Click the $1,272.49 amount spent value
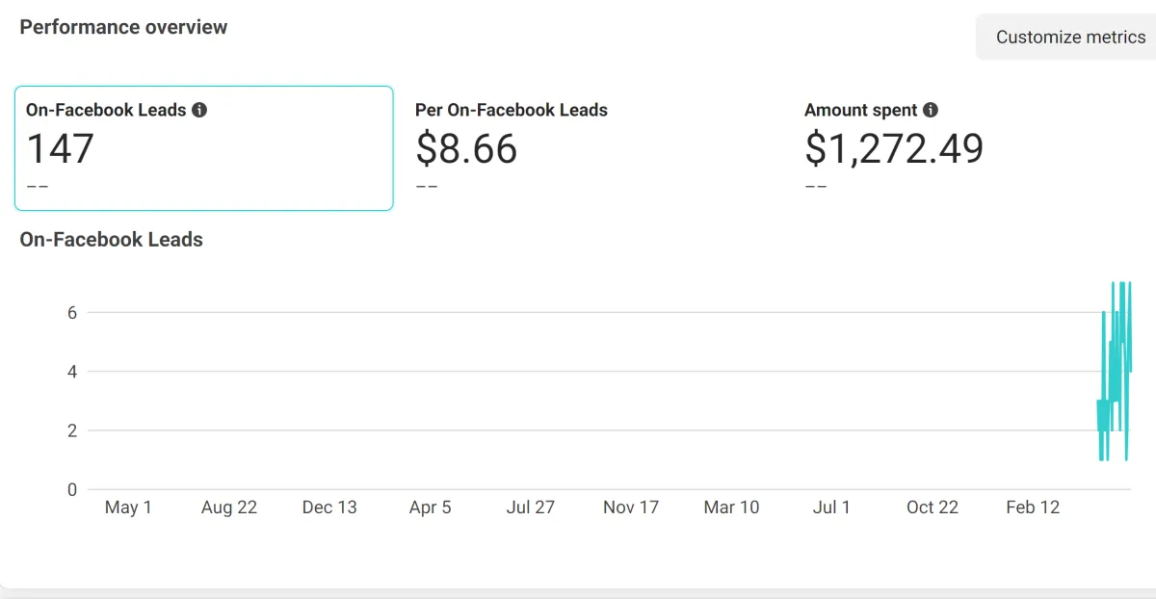Screen dimensions: 1156x599 [x=894, y=149]
